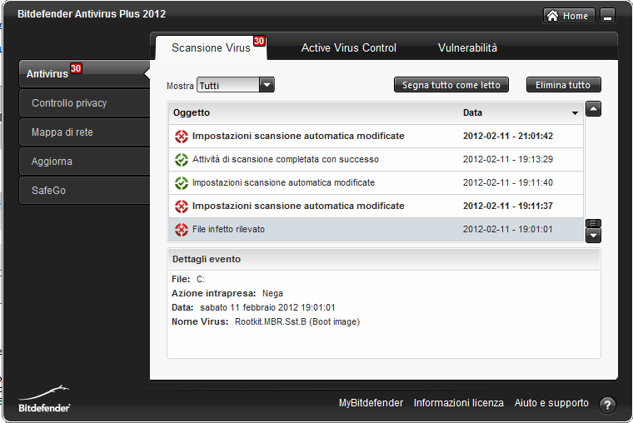Open Controllo privacy section

84,103
